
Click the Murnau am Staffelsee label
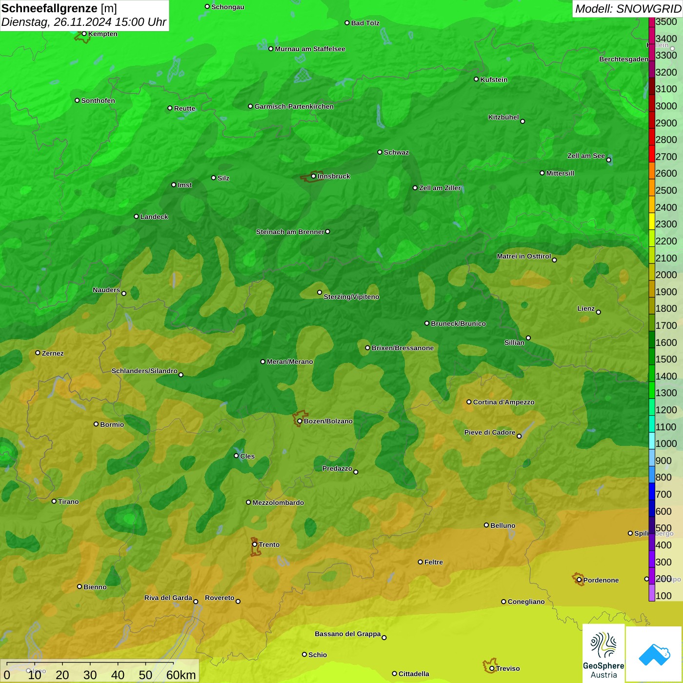[310, 49]
